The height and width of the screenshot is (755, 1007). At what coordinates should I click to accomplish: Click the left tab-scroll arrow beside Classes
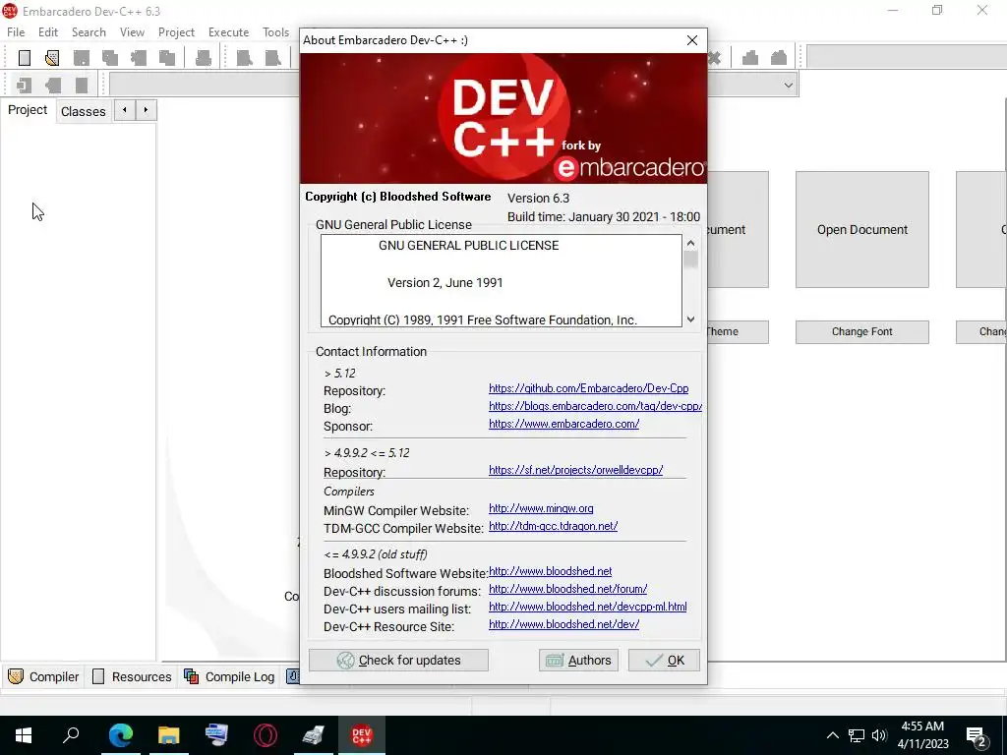pos(125,110)
